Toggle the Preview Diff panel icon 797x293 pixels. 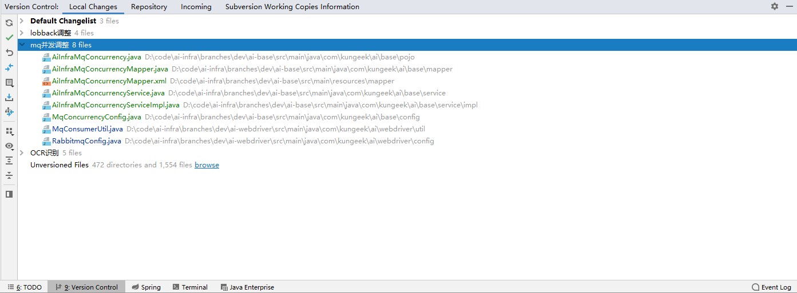[9, 194]
